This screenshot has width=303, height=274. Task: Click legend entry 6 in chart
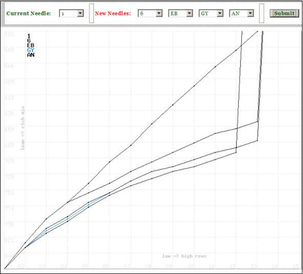pos(29,40)
